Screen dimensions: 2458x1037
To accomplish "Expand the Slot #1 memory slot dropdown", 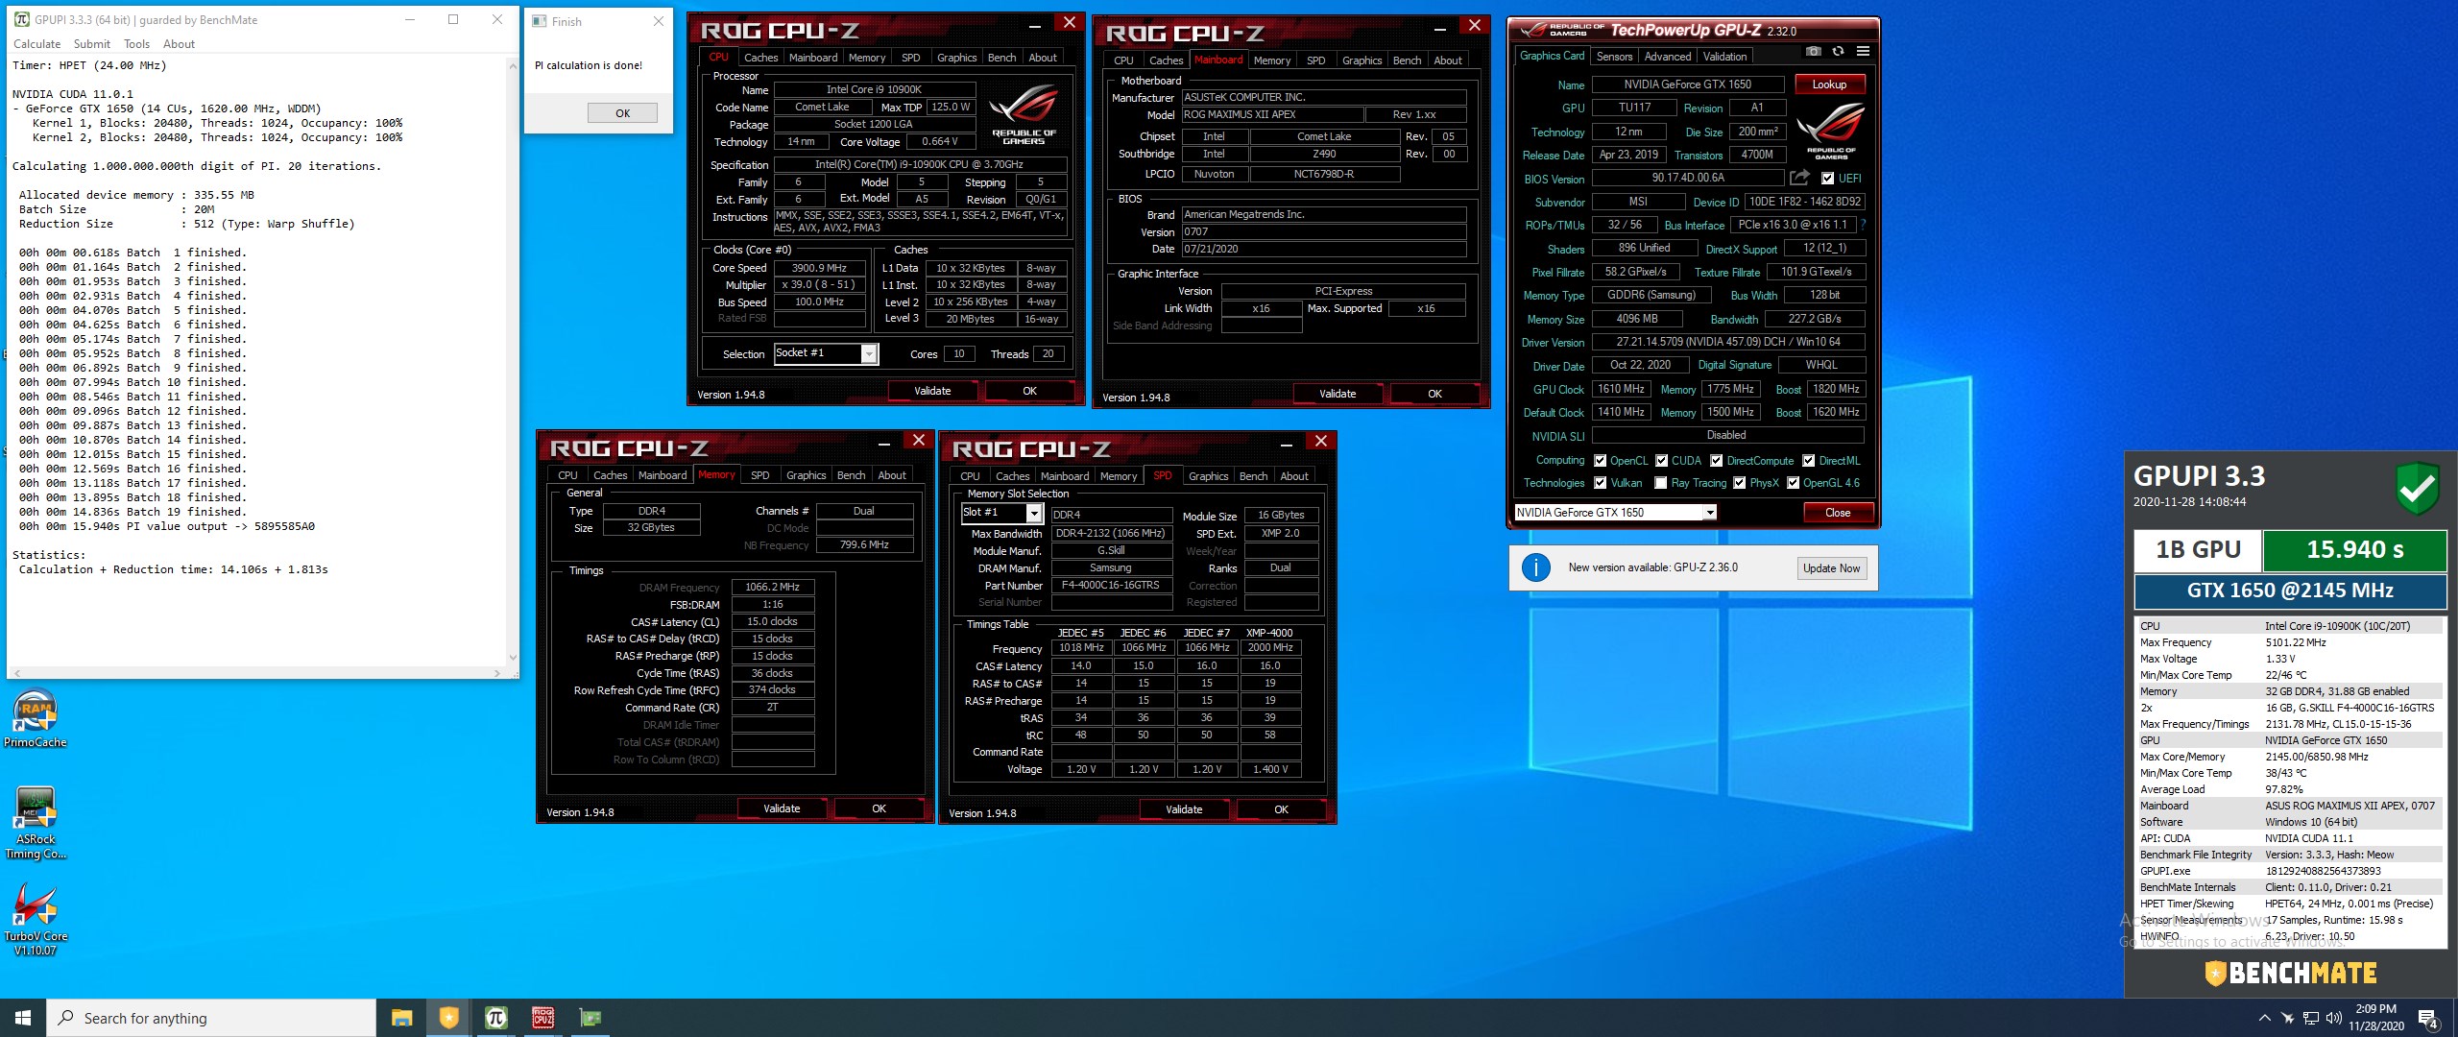I will (1034, 514).
